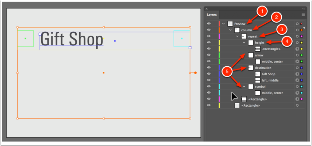Click the destination layer thumbnail
Viewport: 312px width, 146px height.
[251, 68]
